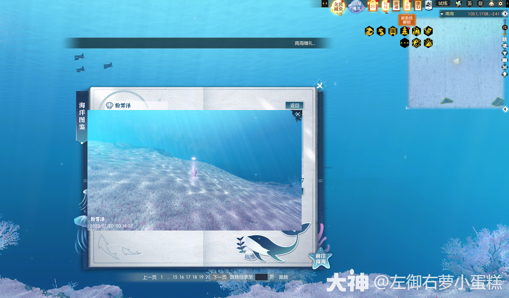
Task: Toggle the crossed-swords icon beside minimap
Action: [x=505, y=67]
